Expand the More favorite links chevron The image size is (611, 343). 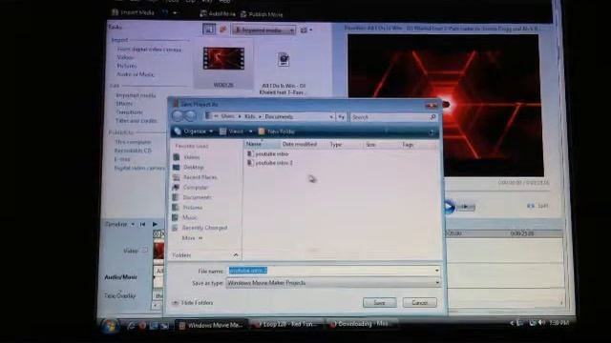click(x=200, y=238)
